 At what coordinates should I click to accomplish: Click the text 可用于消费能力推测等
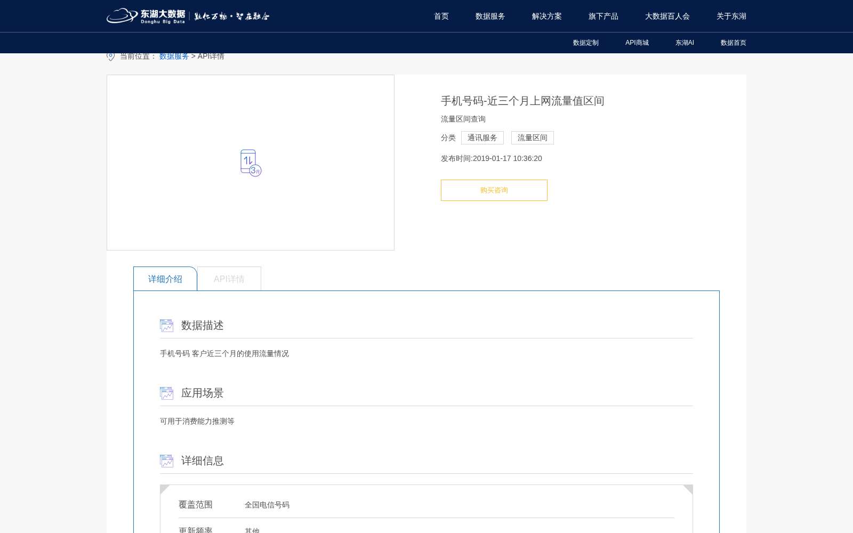(x=197, y=421)
